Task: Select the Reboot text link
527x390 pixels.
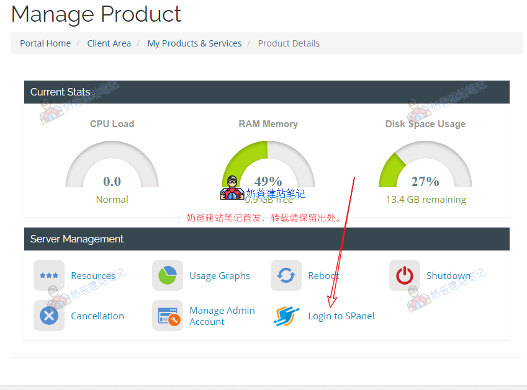Action: point(323,276)
